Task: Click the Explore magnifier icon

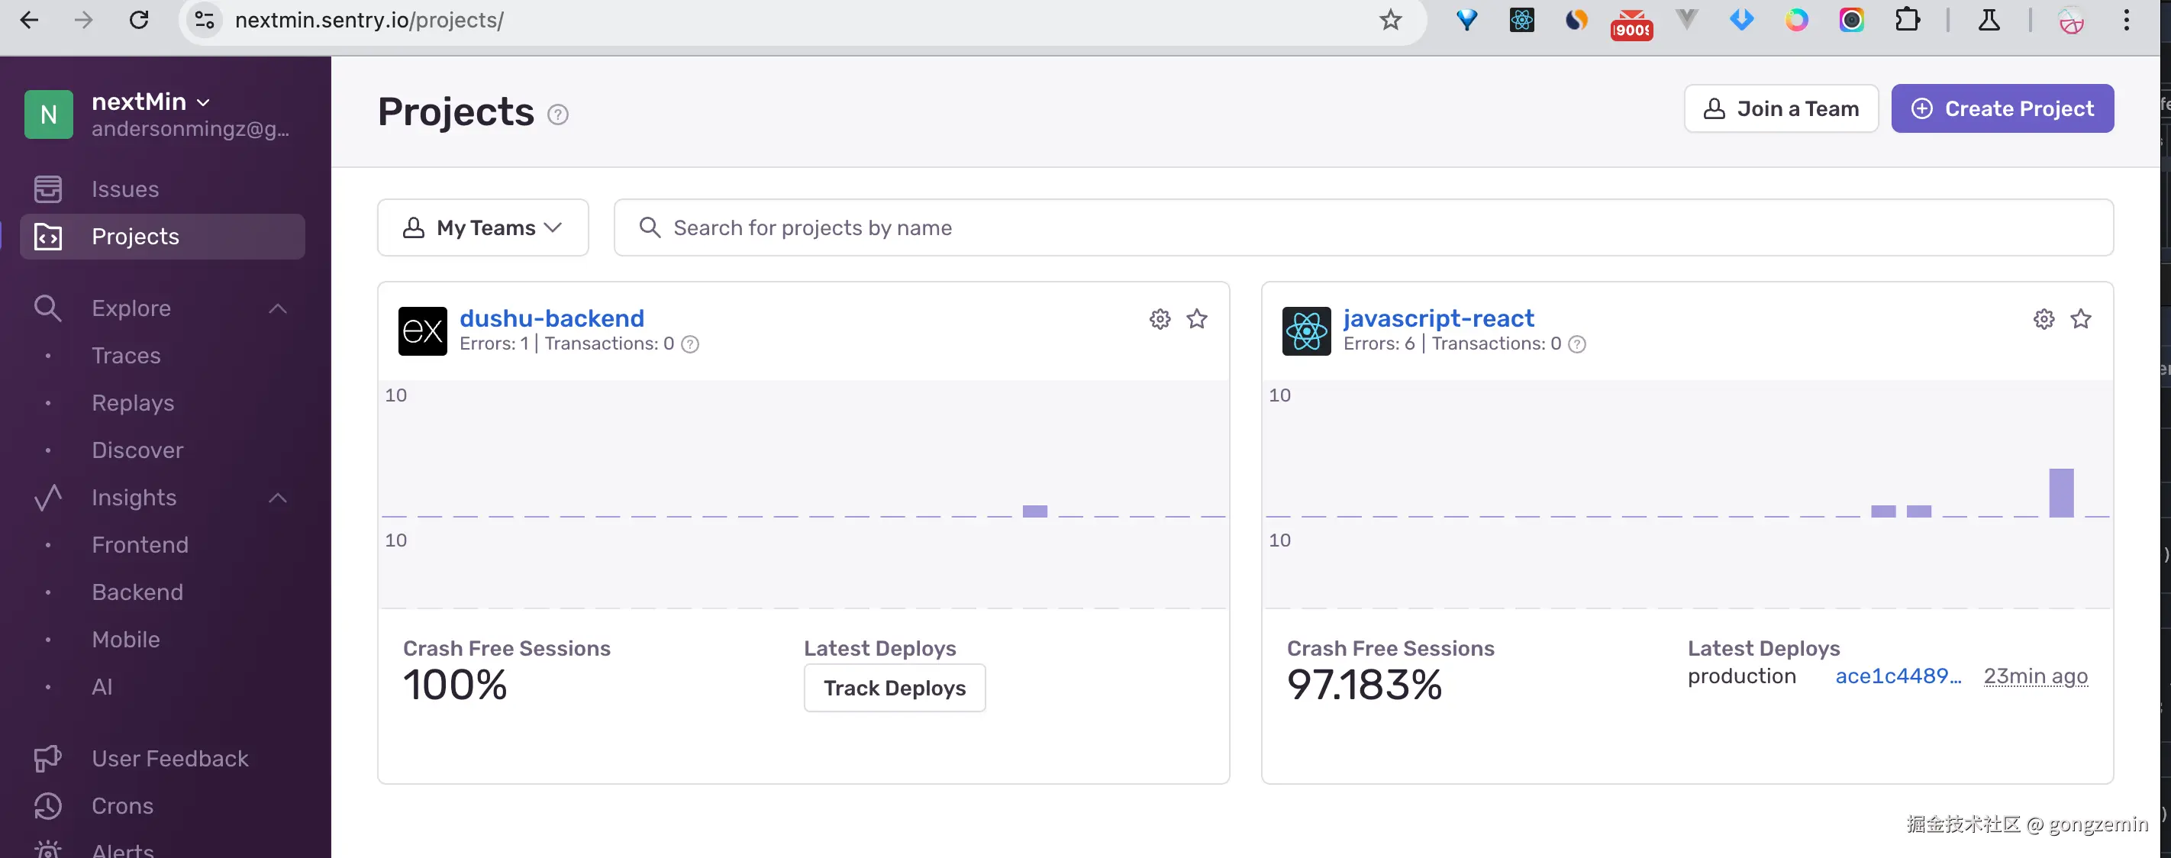Action: pos(48,308)
